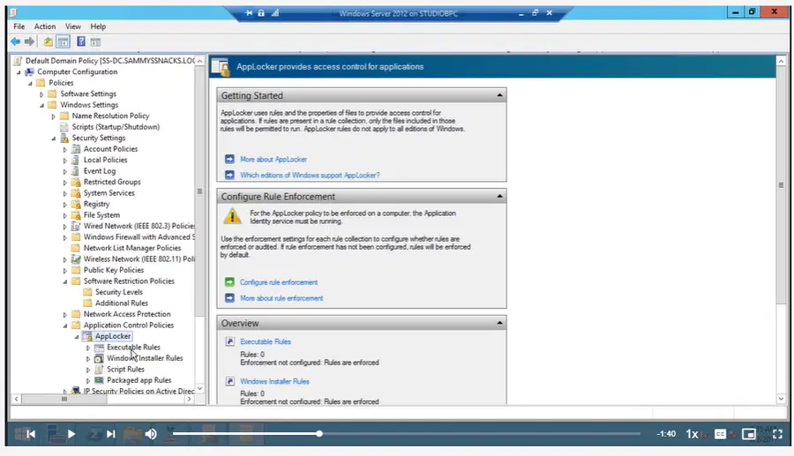Viewport: 794px width, 456px height.
Task: Collapse the Overview section
Action: pos(500,323)
